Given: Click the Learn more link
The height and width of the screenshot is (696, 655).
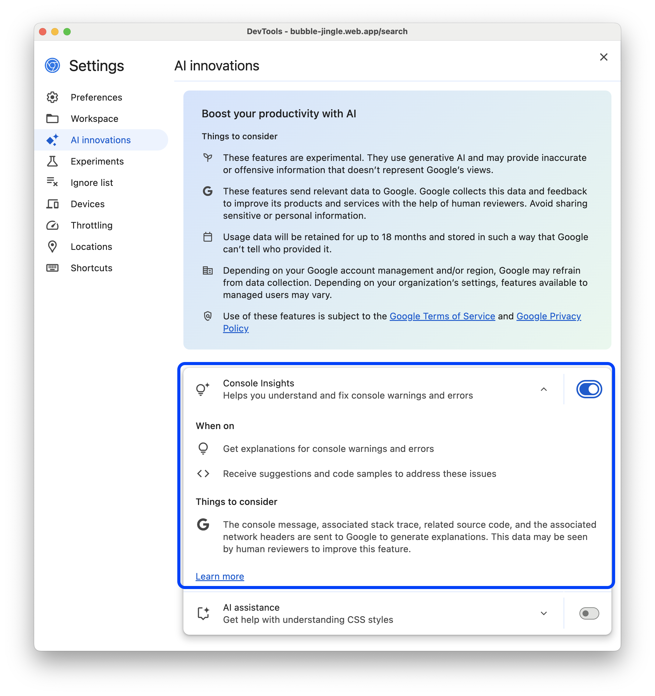Looking at the screenshot, I should coord(220,576).
